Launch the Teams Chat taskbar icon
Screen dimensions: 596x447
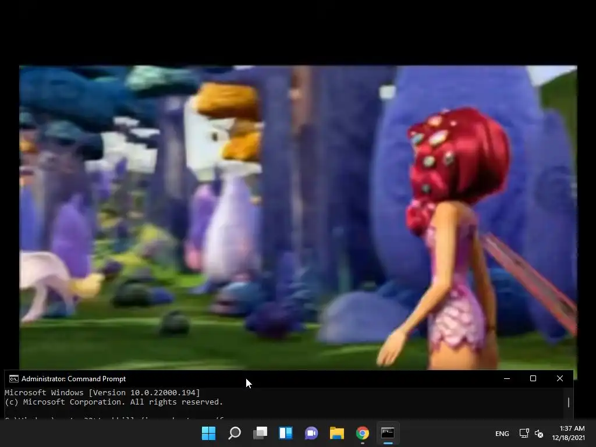(x=311, y=433)
